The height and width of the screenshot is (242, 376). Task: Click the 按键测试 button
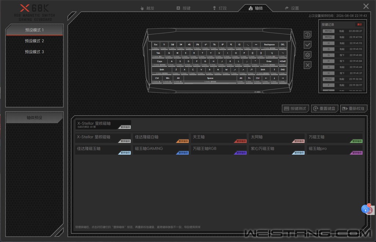(x=295, y=108)
